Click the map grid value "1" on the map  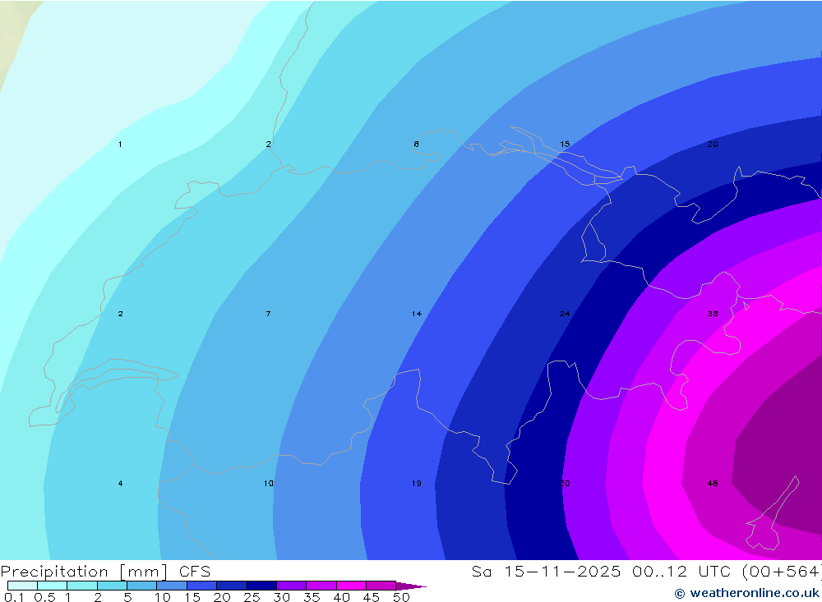tap(120, 144)
